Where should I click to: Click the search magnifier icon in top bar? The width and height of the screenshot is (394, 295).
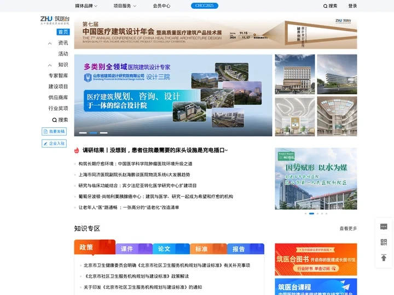pos(325,6)
